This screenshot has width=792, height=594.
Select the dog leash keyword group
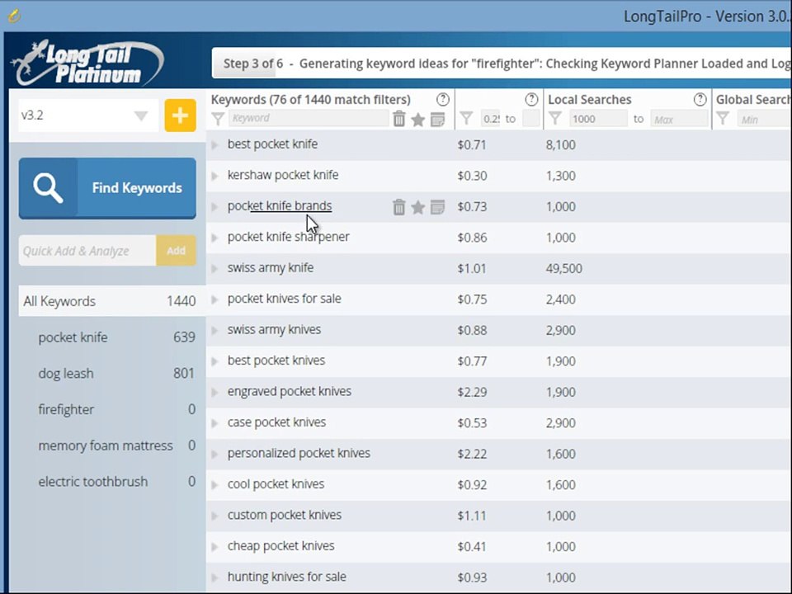click(116, 373)
